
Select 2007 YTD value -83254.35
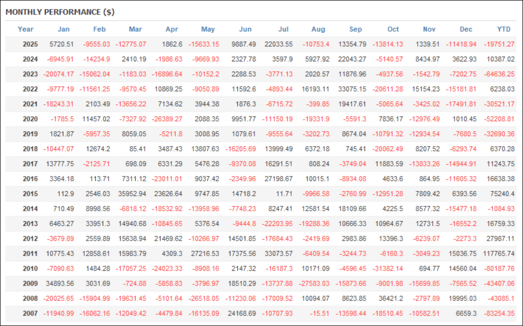(499, 314)
